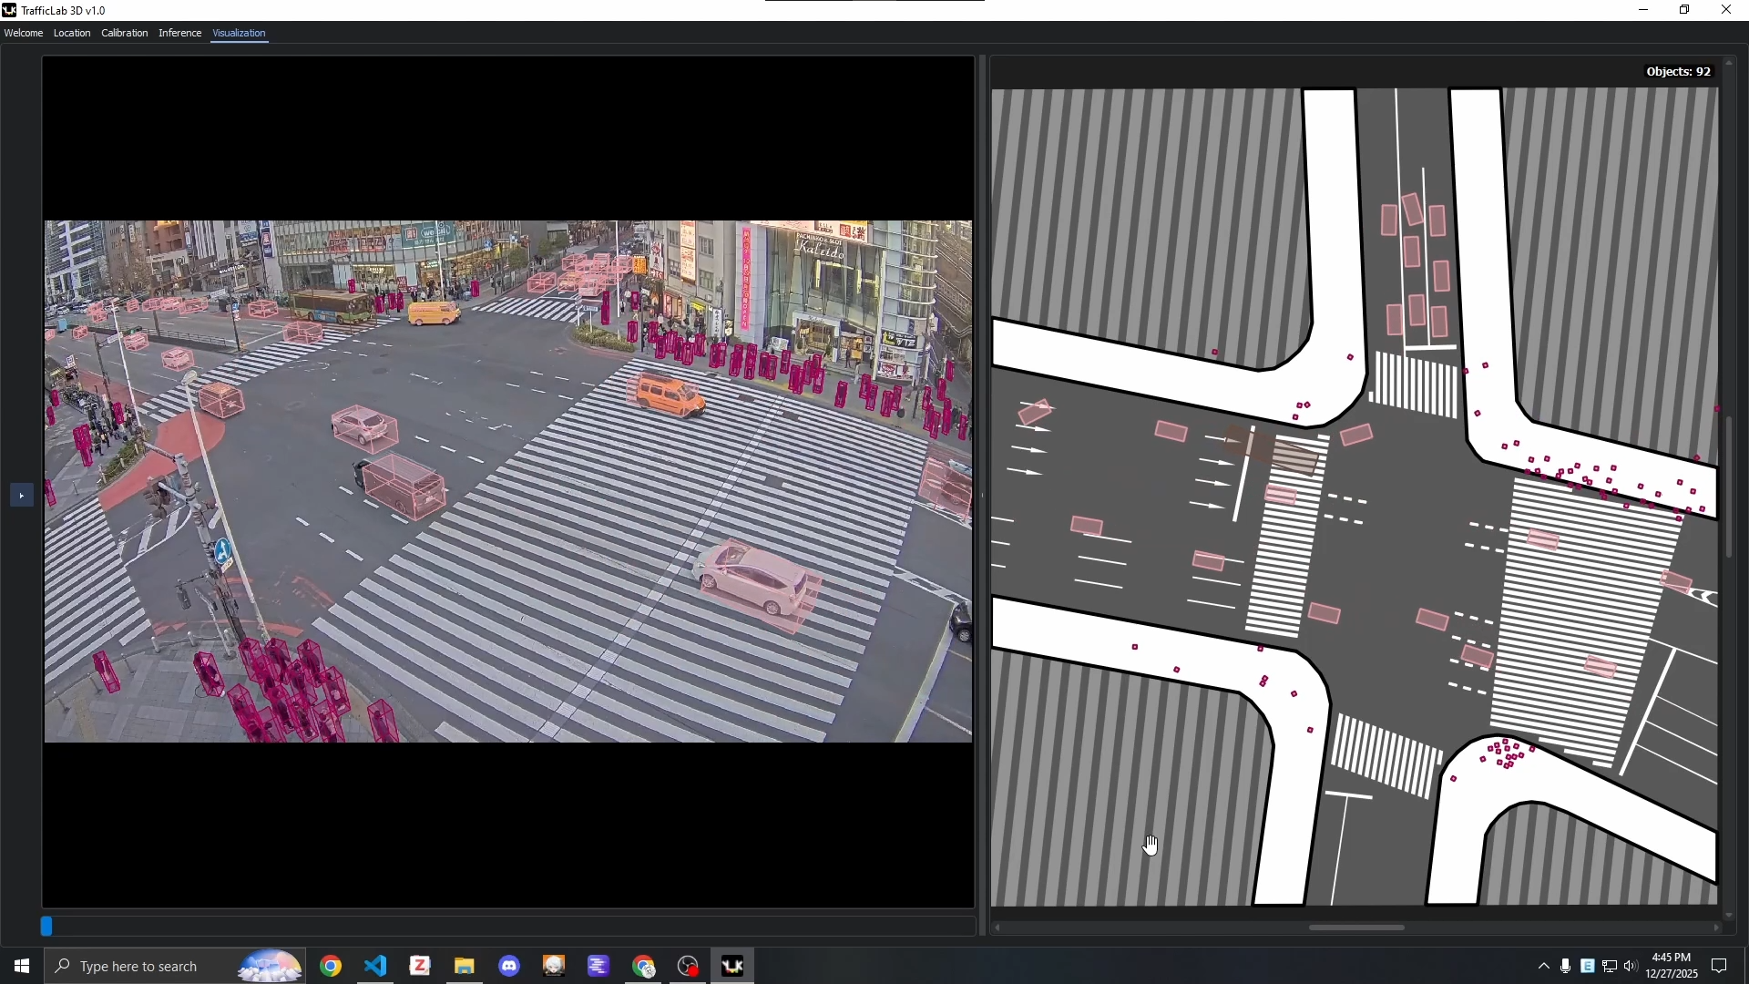The image size is (1749, 984).
Task: Launch Discord from the taskbar
Action: click(509, 966)
